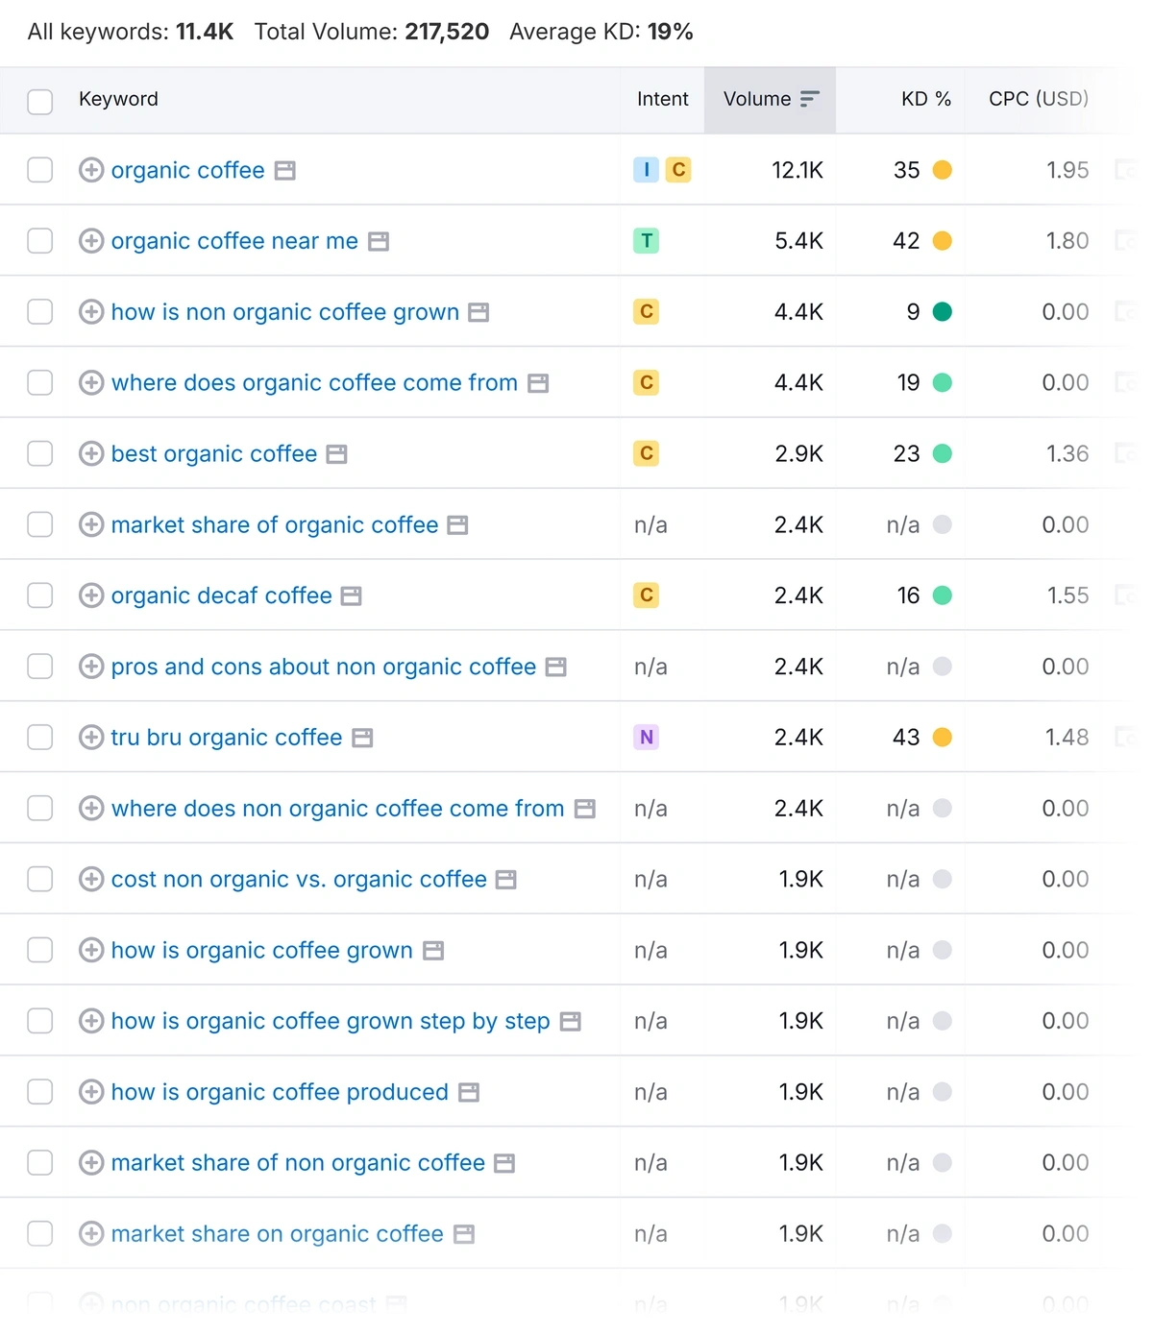Viewport: 1153px width, 1335px height.
Task: View SERP icon for 'how is non organic coffee grown'
Action: click(x=478, y=313)
